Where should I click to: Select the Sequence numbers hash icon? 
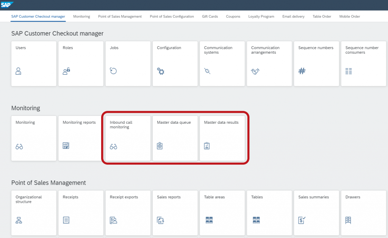(302, 71)
